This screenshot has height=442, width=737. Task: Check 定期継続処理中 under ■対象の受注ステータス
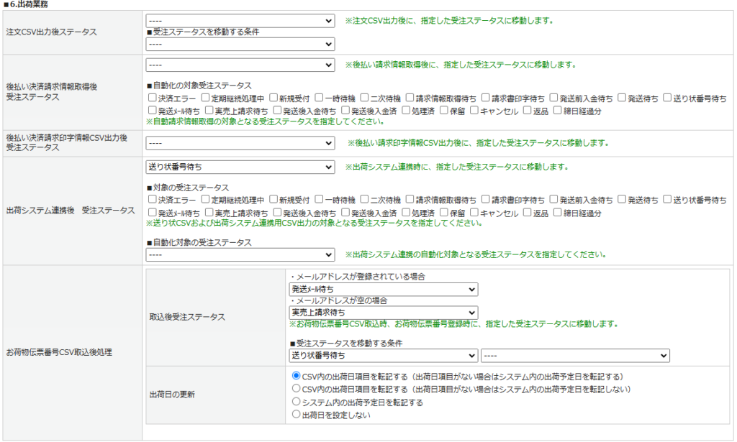[x=205, y=199]
